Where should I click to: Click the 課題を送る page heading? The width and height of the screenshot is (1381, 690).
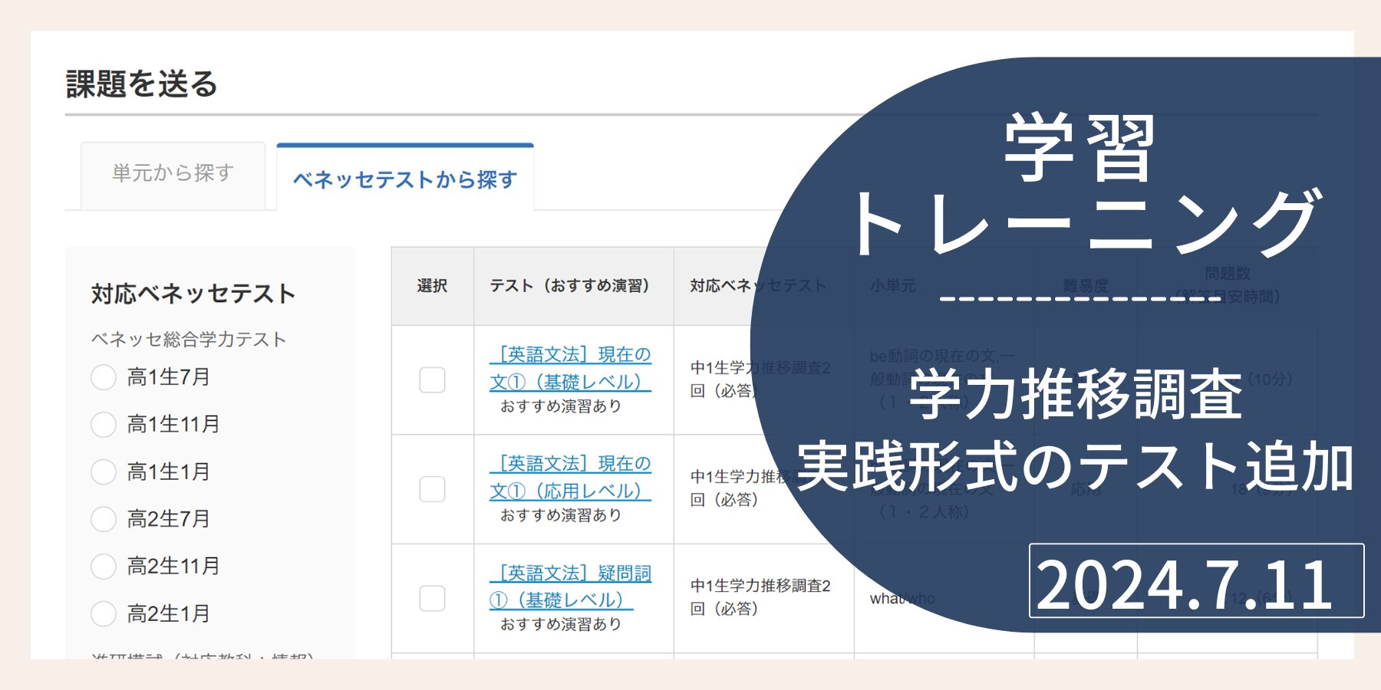(x=142, y=84)
